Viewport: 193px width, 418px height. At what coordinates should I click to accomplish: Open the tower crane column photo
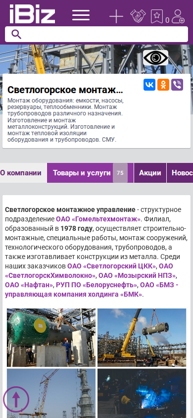[51, 393]
